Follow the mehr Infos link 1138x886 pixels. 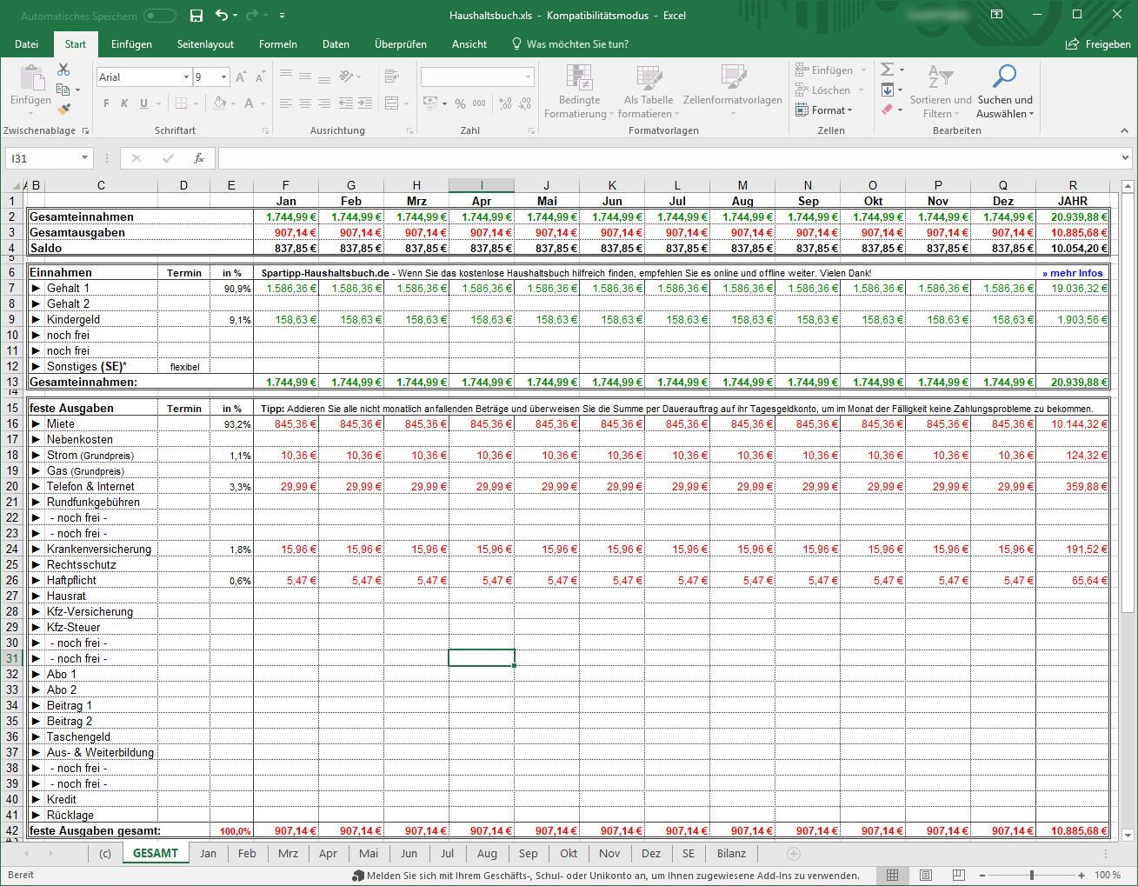tap(1072, 273)
